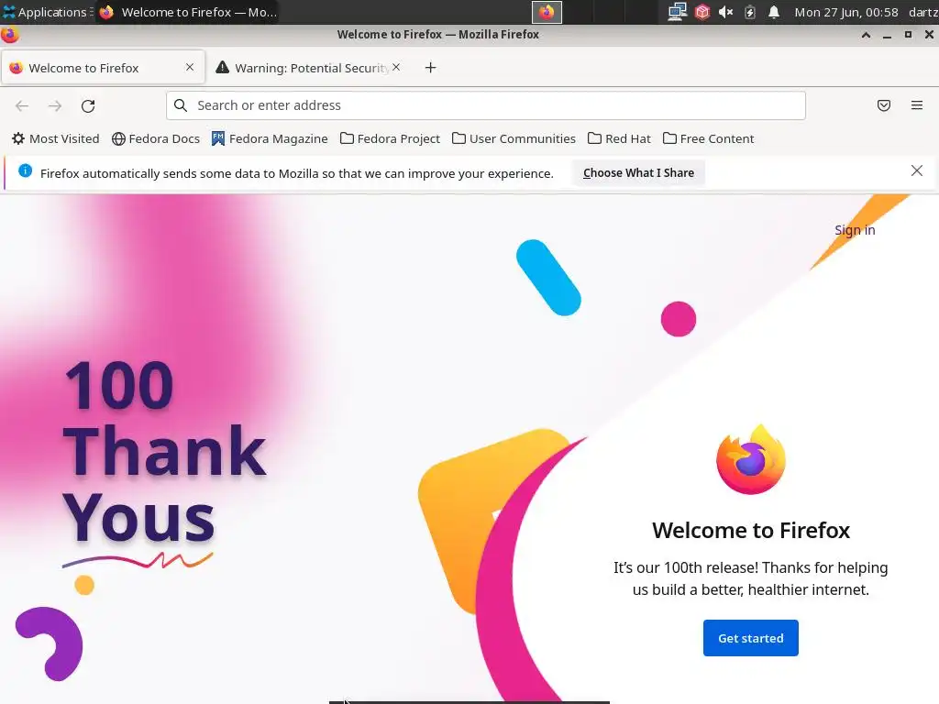
Task: Go forward using the forward arrow
Action: coord(54,106)
